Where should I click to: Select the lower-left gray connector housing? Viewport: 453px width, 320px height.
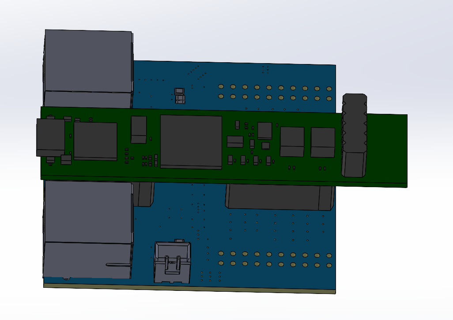coord(87,230)
